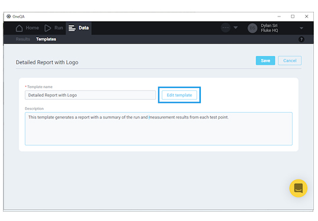Click the Description field label
This screenshot has width=318, height=221.
click(34, 109)
